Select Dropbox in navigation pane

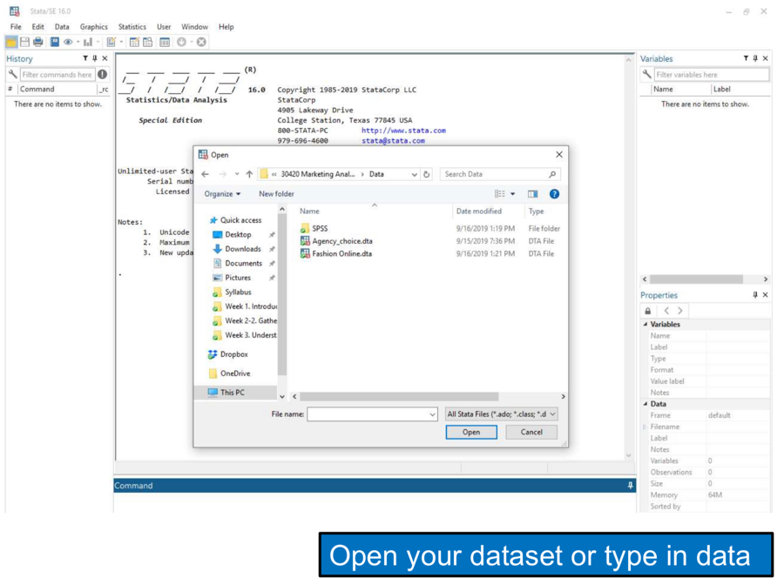pyautogui.click(x=233, y=354)
